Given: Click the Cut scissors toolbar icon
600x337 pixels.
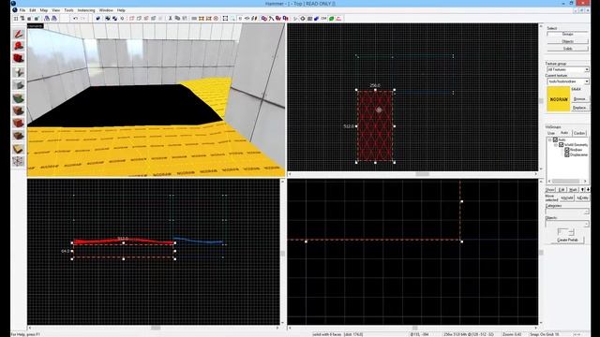Looking at the screenshot, I should (x=171, y=19).
